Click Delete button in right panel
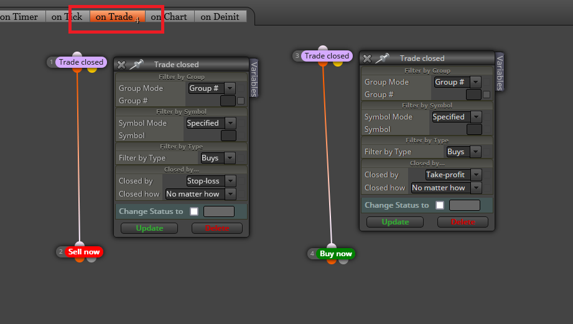The height and width of the screenshot is (324, 573). 463,222
